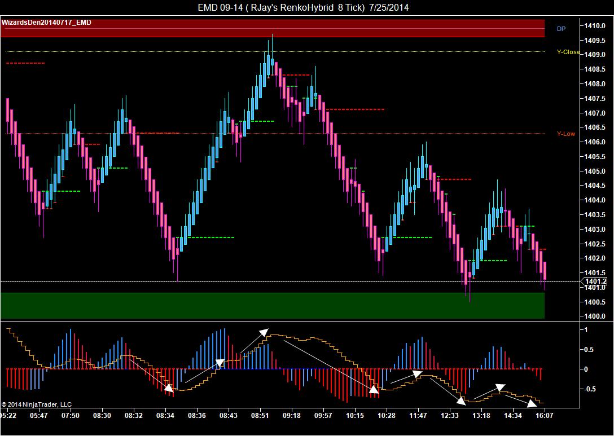Image resolution: width=614 pixels, height=436 pixels.
Task: Click time axis label 10:28
Action: [387, 415]
